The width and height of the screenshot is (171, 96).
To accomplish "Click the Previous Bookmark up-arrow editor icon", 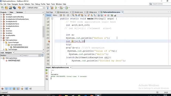I will (89, 15).
